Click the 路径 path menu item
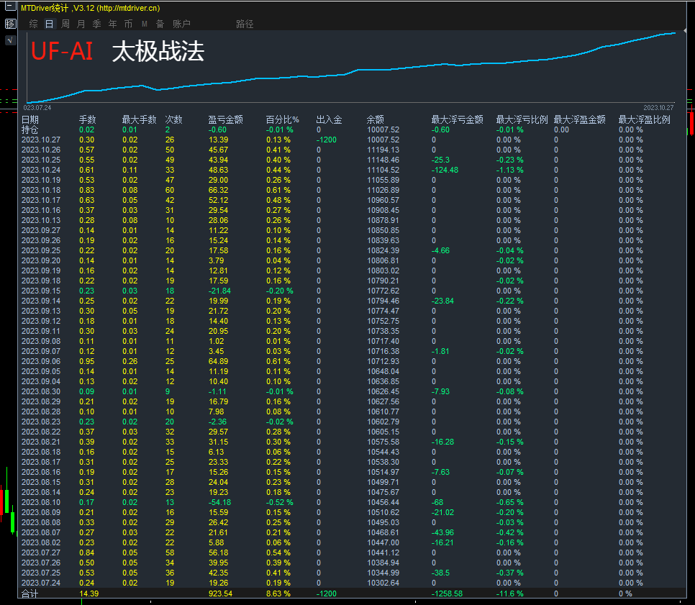695x605 pixels. pyautogui.click(x=245, y=24)
